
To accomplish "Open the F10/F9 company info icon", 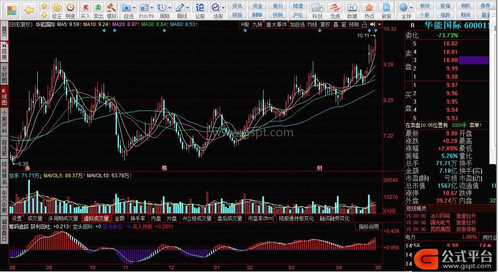I will point(144,7).
